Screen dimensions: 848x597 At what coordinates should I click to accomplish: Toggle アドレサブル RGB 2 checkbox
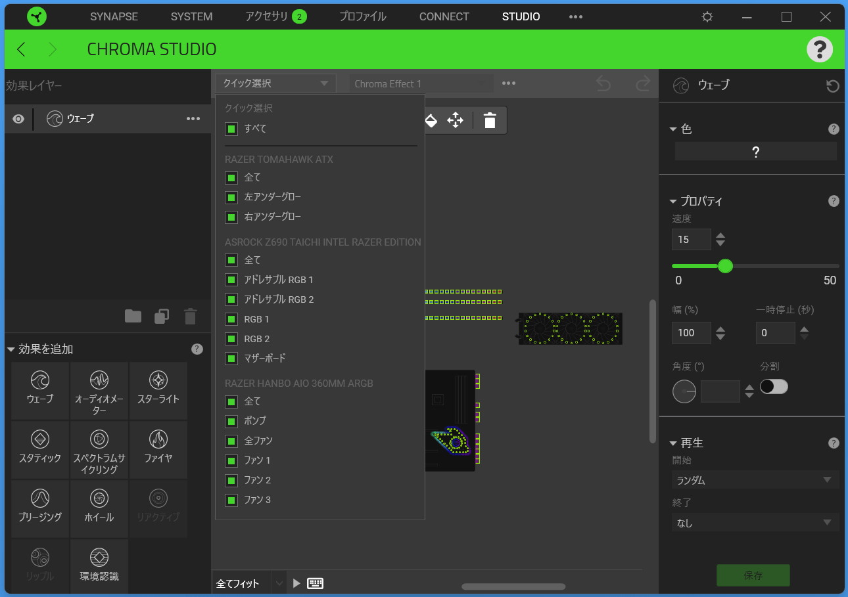[231, 299]
